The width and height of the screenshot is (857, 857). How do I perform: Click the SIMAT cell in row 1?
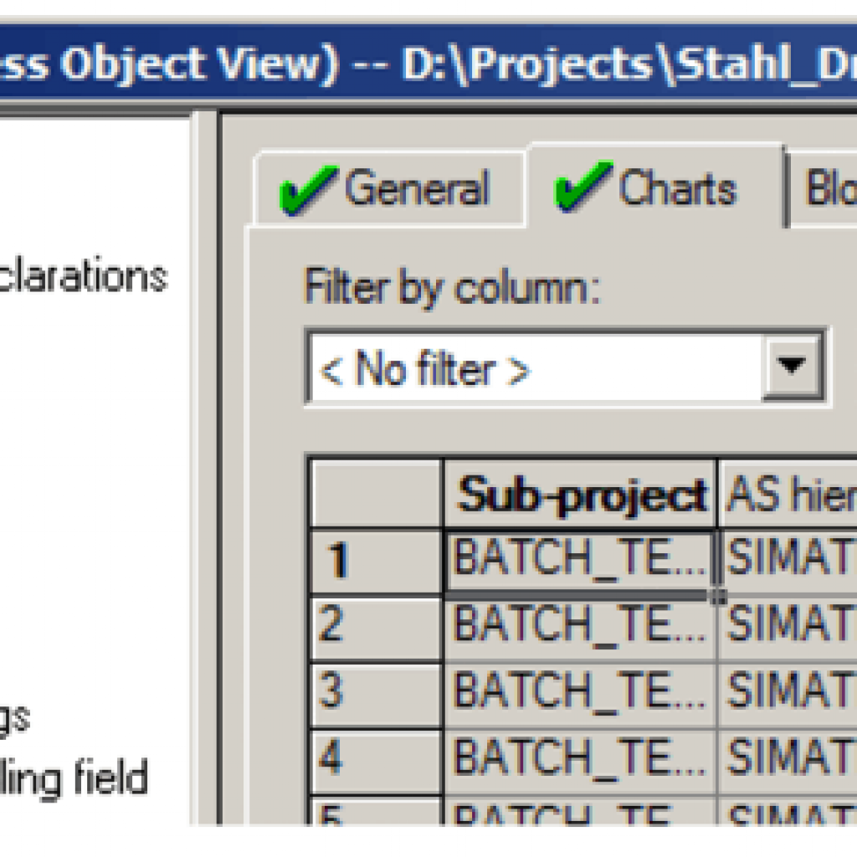[x=788, y=560]
